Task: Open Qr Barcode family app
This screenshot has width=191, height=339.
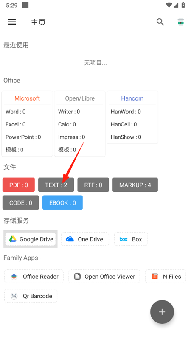Action: click(x=31, y=296)
